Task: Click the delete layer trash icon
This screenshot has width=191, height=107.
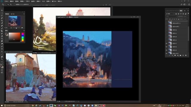Action: pos(186,55)
